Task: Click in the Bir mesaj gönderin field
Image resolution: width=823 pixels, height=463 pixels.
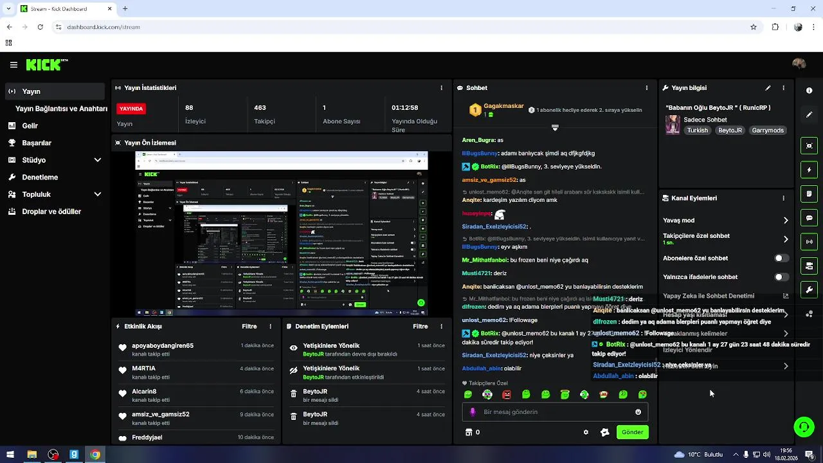Action: 555,412
